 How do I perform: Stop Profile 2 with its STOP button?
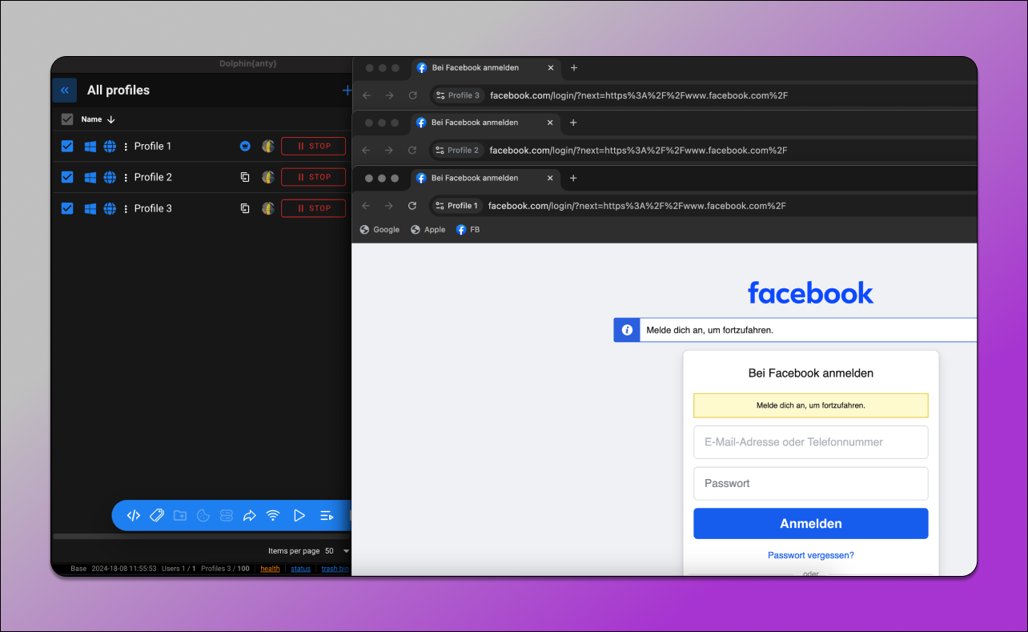tap(313, 178)
